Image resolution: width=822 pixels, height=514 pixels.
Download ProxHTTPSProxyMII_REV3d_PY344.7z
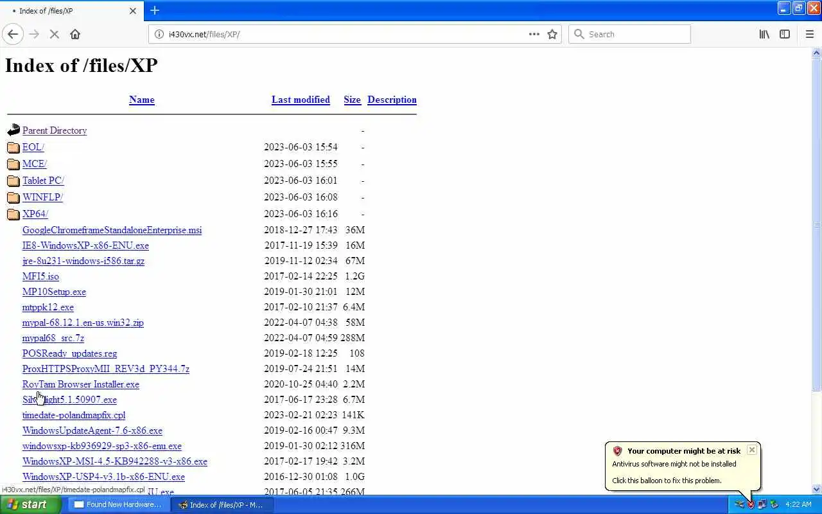pyautogui.click(x=106, y=369)
